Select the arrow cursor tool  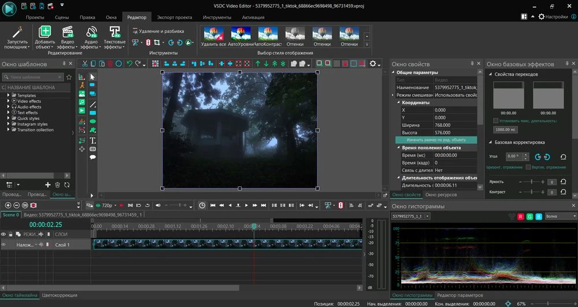92,77
